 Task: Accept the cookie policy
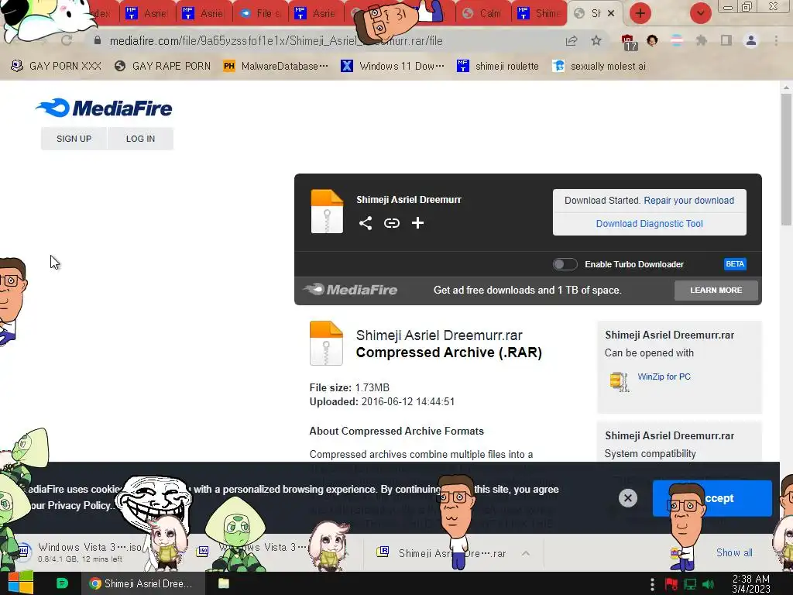(712, 498)
